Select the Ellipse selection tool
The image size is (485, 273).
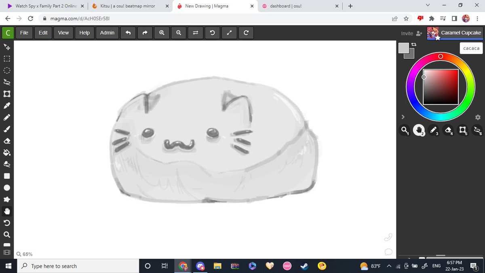coord(7,70)
